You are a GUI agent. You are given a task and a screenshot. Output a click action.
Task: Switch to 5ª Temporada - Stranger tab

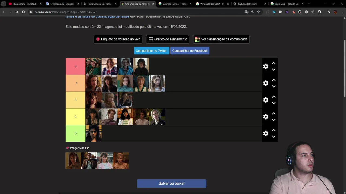[62, 4]
